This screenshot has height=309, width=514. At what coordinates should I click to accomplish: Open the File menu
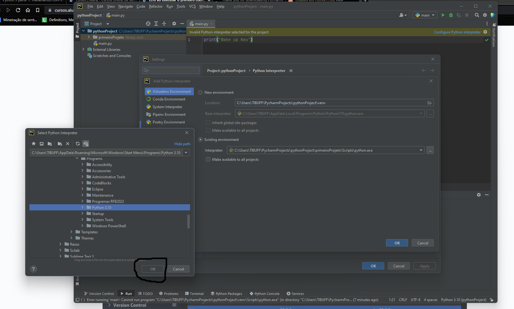(x=90, y=6)
